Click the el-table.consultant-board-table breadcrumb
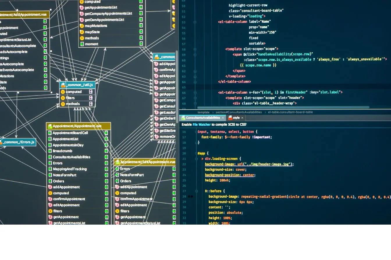The height and width of the screenshot is (260, 391). (291, 112)
